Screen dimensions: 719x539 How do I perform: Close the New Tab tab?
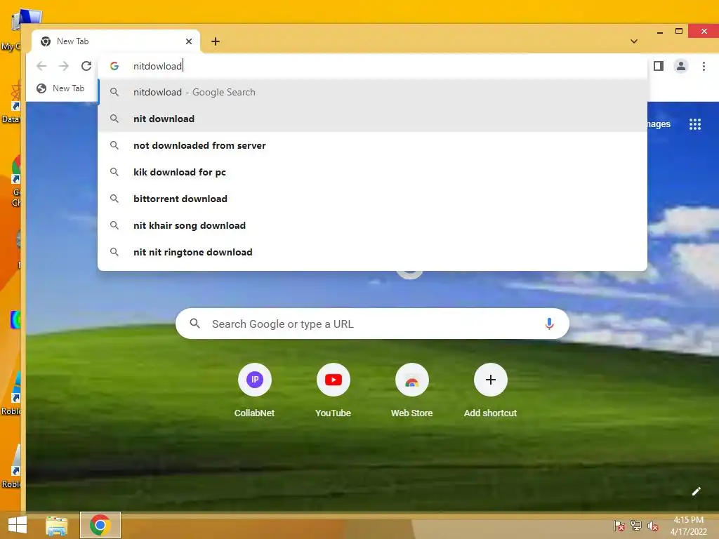(188, 41)
